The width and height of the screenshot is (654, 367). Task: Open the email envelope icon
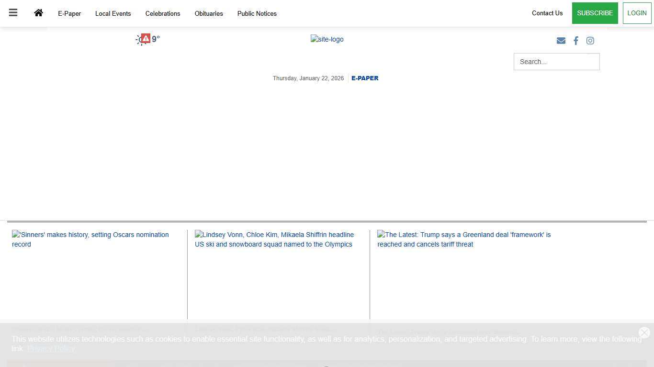point(561,41)
